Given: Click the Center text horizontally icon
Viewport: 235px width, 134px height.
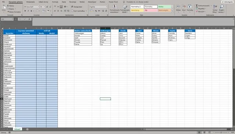Looking at the screenshot, I should pyautogui.click(x=58, y=11).
